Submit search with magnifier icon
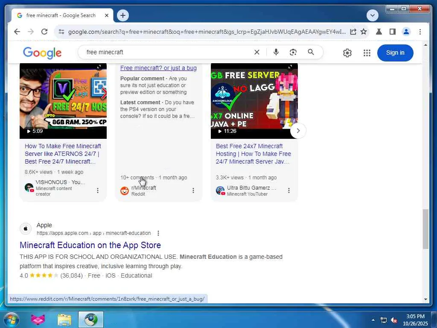Image resolution: width=437 pixels, height=328 pixels. (x=311, y=52)
